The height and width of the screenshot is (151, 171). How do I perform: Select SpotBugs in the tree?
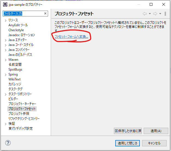15,69
